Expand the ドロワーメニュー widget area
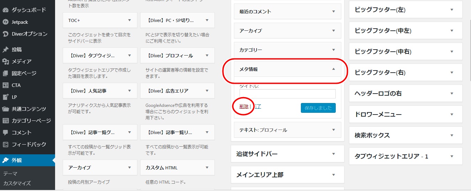471x191 pixels. (451, 115)
